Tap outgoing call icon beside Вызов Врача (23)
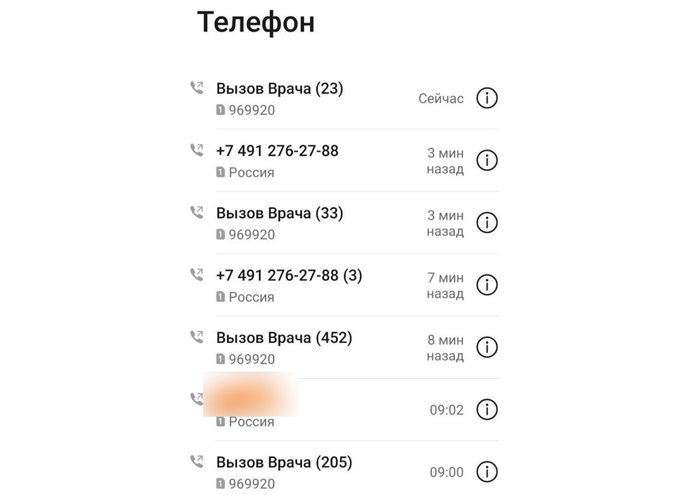677x495 pixels. [x=196, y=88]
